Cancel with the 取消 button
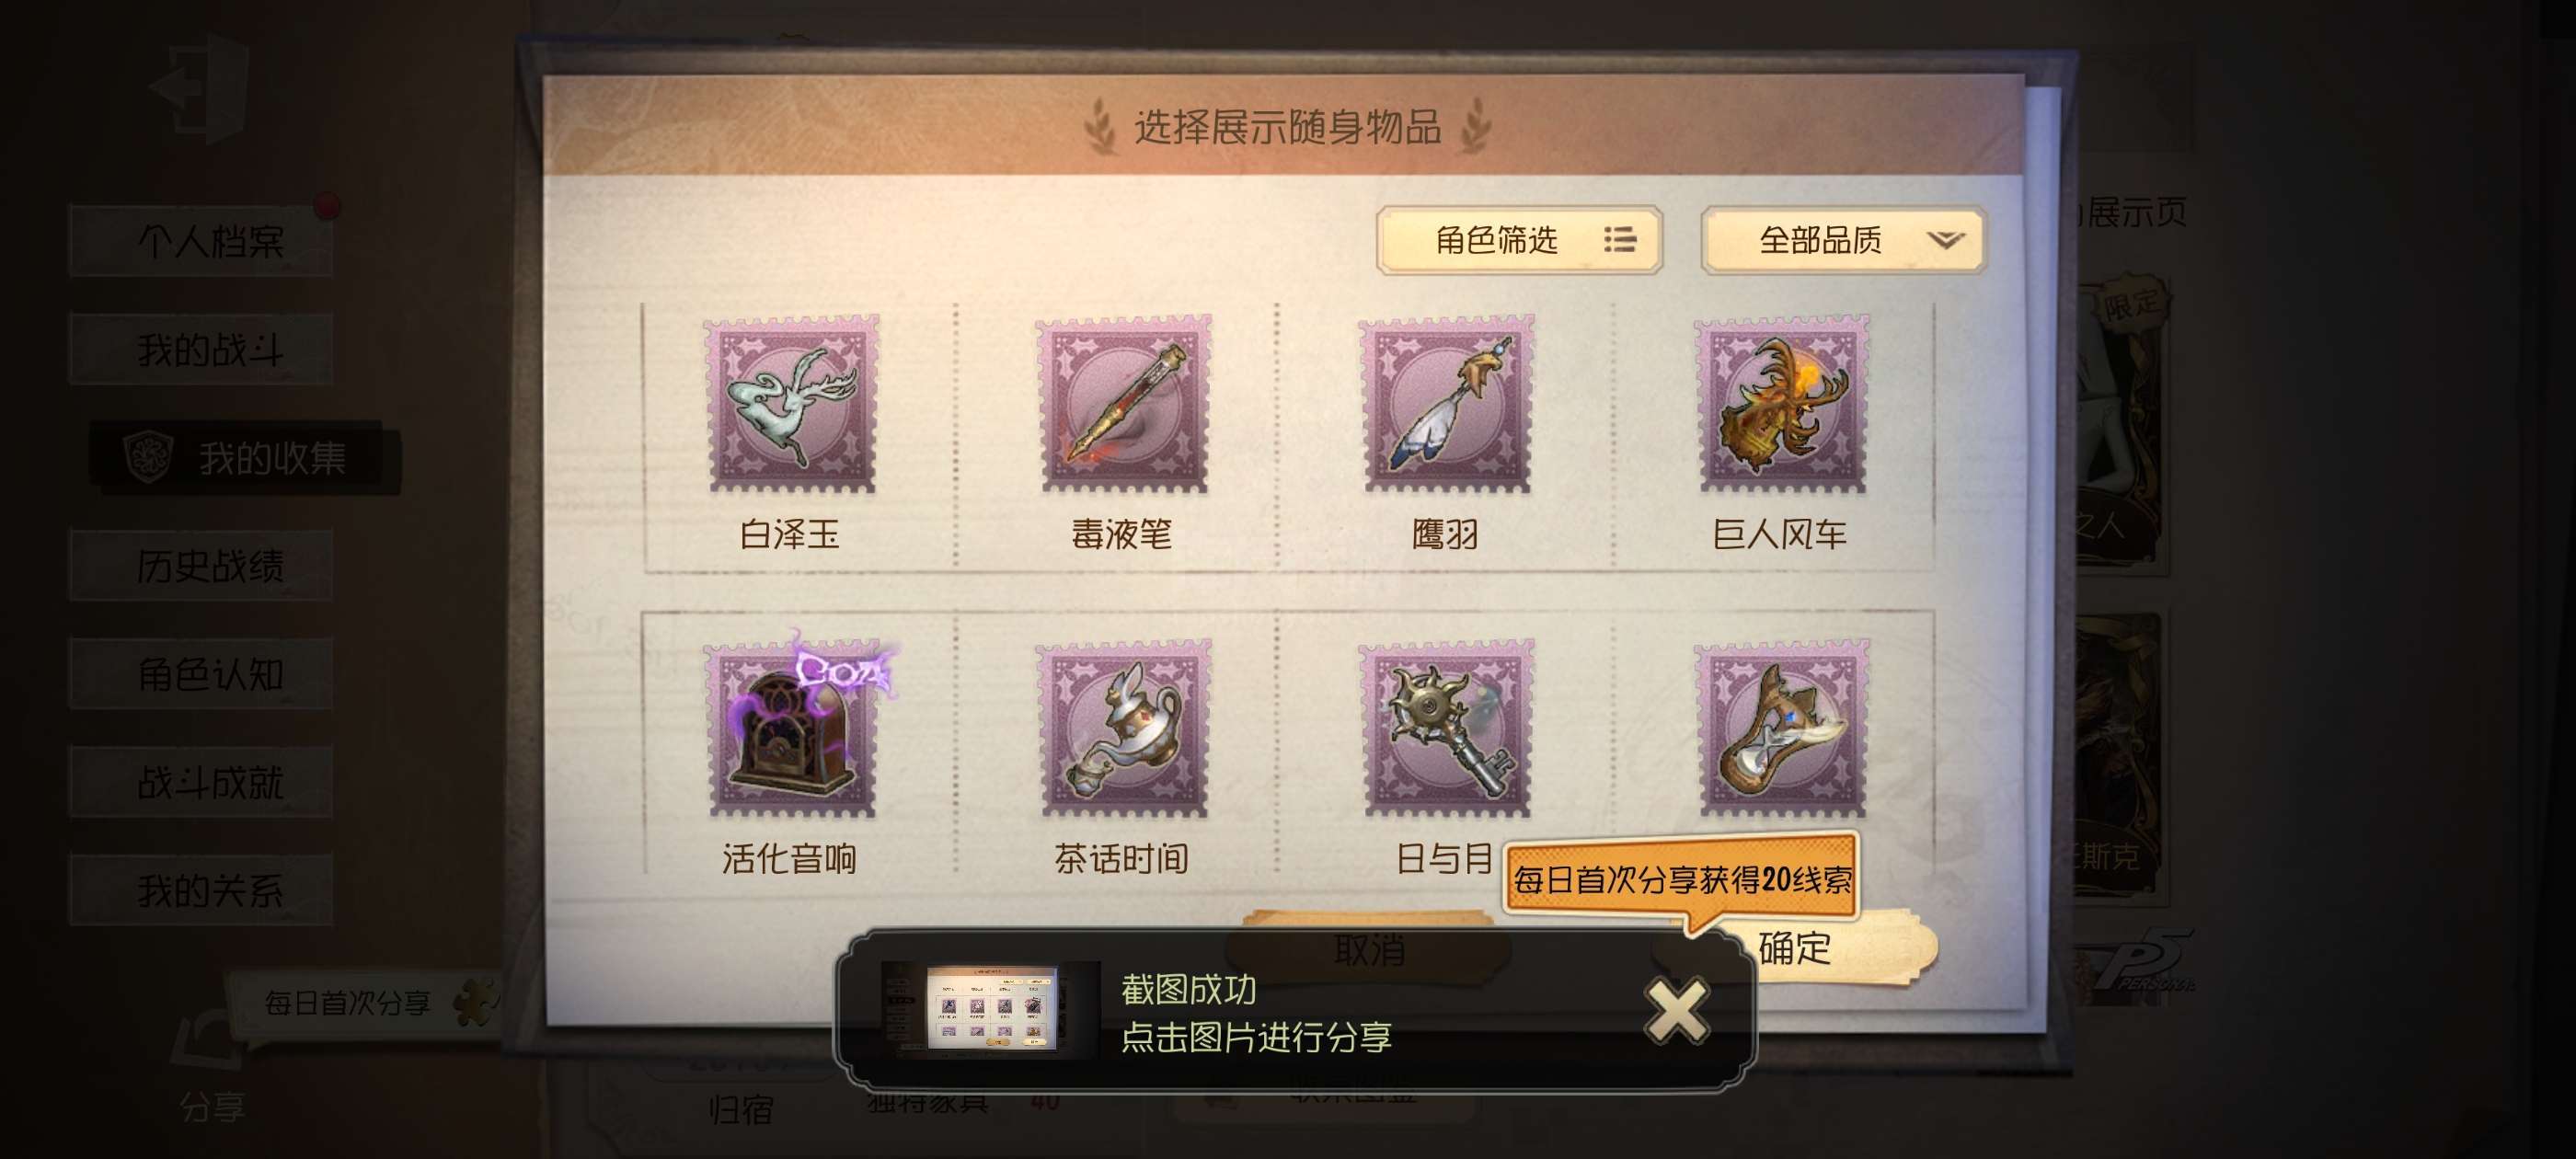Screen dimensions: 2576x1159 (1369, 947)
